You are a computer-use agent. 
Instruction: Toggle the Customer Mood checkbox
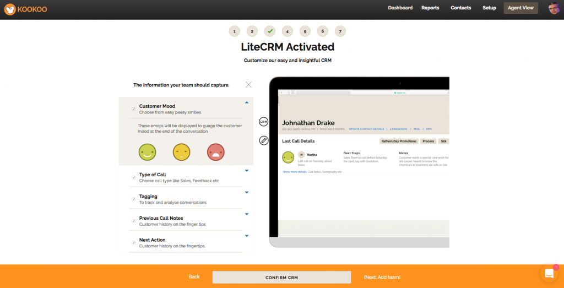point(133,108)
